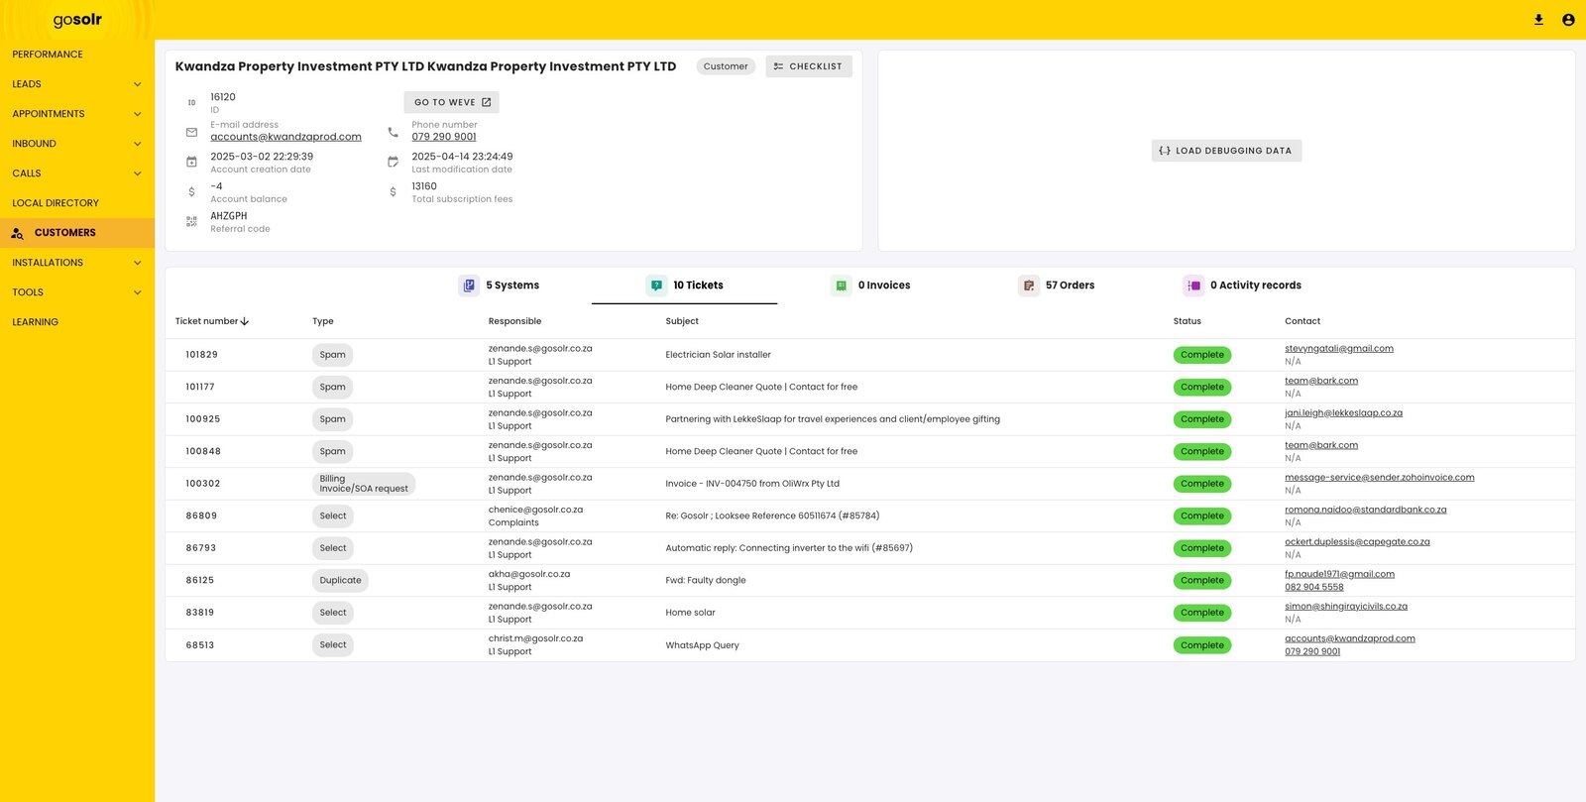The image size is (1586, 802).
Task: Click subject 'Fwd: Faulty dongle'
Action: pyautogui.click(x=706, y=581)
